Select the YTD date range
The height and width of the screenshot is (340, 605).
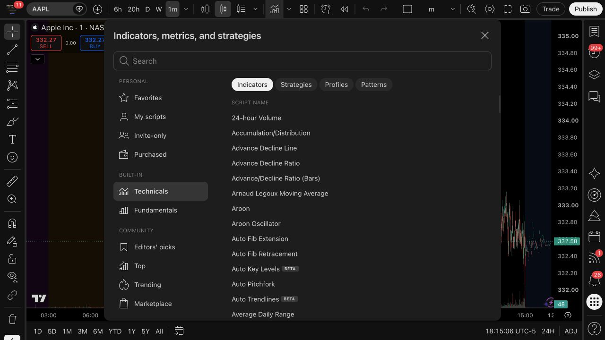tap(115, 331)
